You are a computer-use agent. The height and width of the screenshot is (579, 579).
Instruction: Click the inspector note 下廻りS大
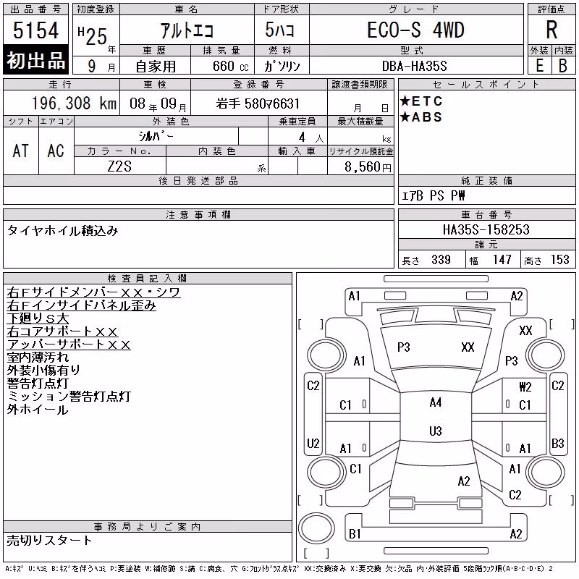point(38,318)
